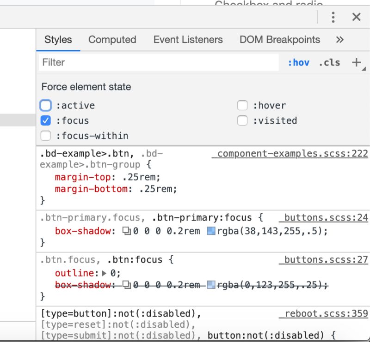Switch to the Computed tab
Screen dimensions: 370x342
pos(112,40)
